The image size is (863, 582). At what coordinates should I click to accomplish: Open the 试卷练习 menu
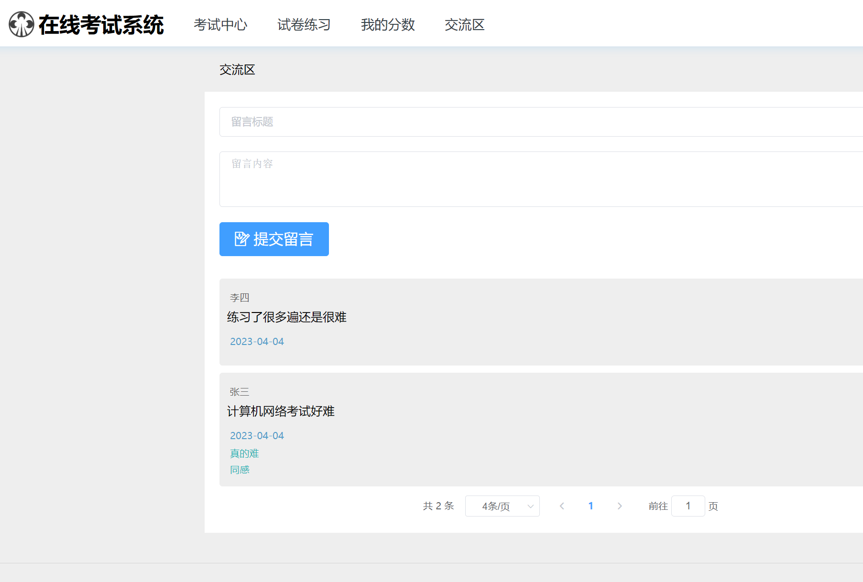[304, 25]
